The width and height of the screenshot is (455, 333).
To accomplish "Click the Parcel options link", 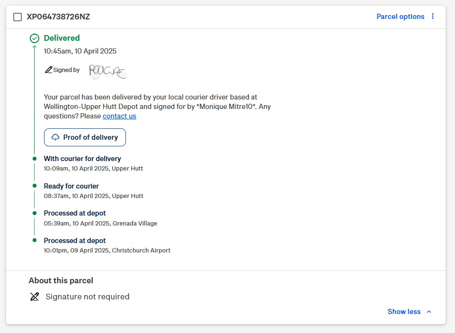I will pyautogui.click(x=400, y=17).
